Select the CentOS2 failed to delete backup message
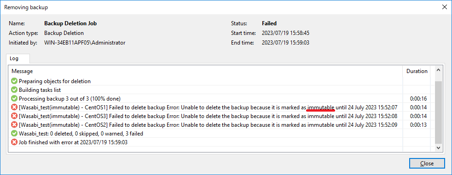The width and height of the screenshot is (452, 175). [x=208, y=125]
